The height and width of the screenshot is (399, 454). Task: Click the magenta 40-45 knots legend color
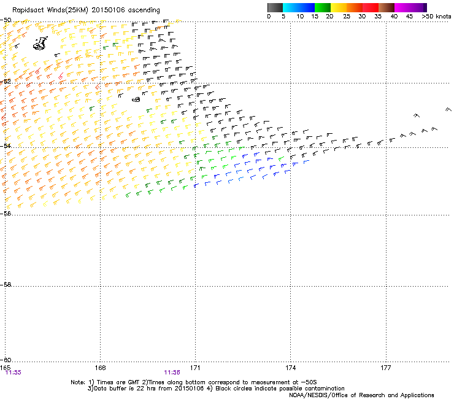(402, 7)
